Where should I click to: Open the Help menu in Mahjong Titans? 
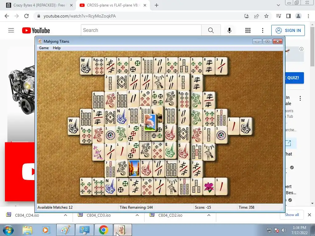(57, 48)
